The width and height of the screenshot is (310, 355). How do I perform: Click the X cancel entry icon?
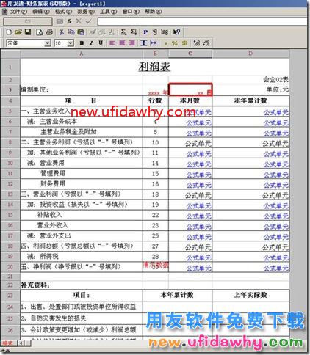79,21
